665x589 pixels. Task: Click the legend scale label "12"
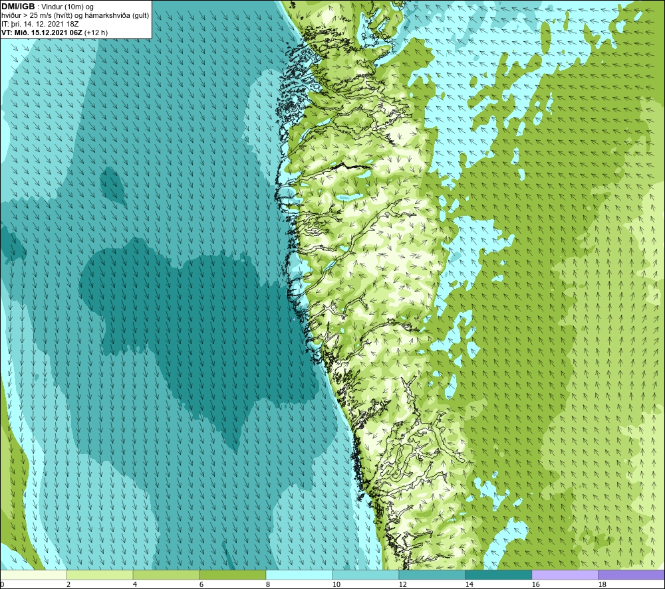402,584
